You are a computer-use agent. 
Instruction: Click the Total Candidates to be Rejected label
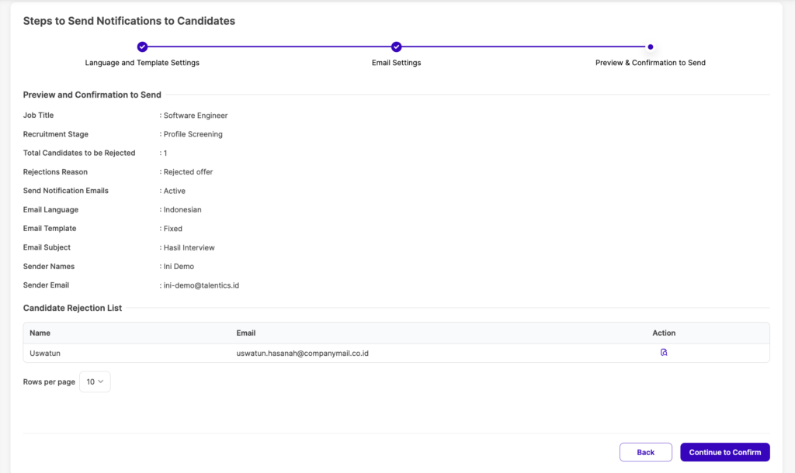(79, 153)
